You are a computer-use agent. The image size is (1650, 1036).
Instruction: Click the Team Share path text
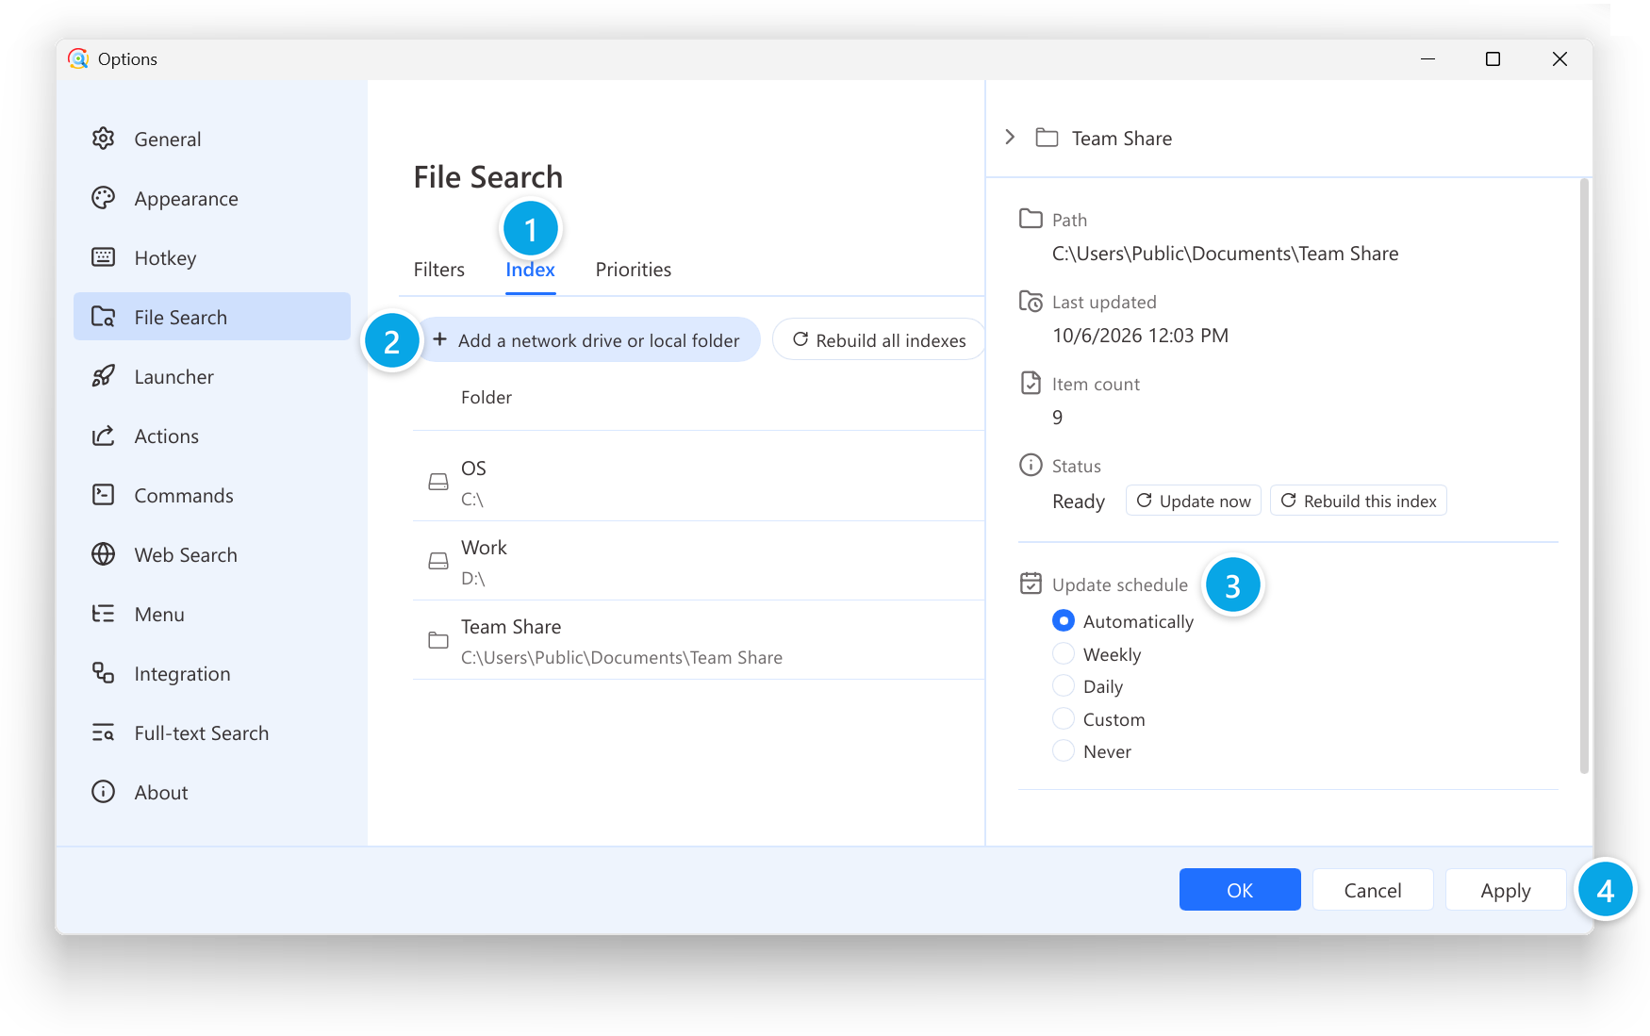click(x=1226, y=254)
